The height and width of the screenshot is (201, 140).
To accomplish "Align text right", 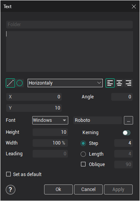I will [128, 83].
